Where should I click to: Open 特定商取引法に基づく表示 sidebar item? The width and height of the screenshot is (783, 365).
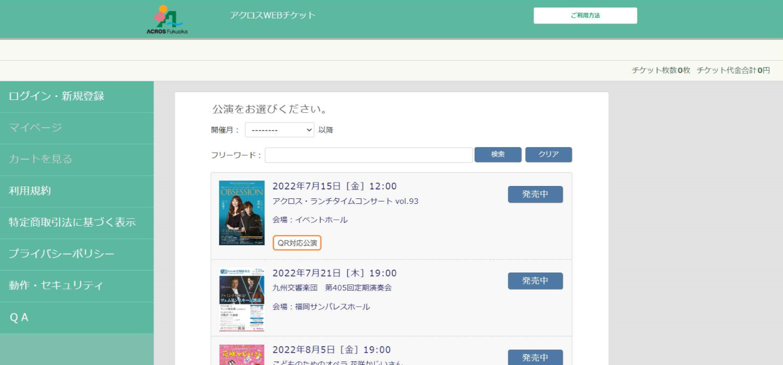77,223
